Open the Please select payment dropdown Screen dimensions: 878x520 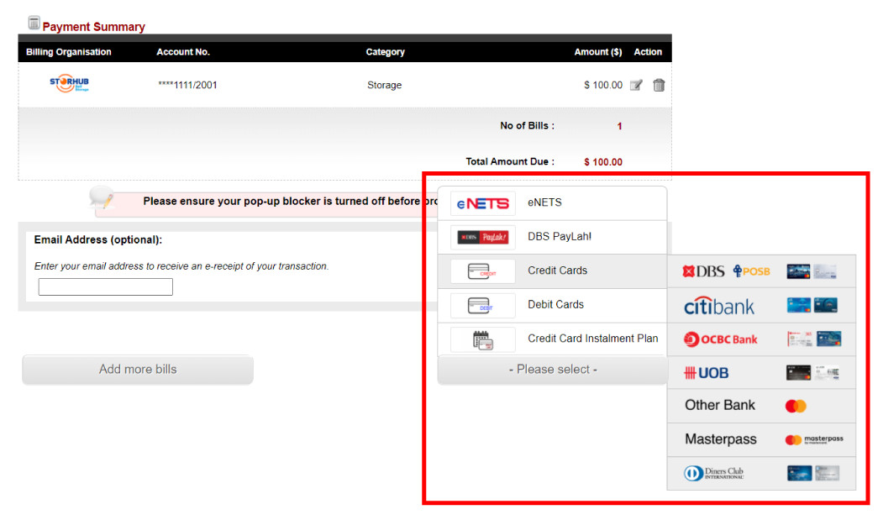tap(553, 370)
